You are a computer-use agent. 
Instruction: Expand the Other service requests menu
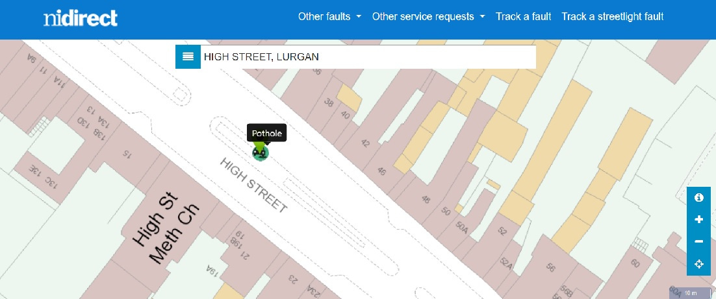(x=428, y=17)
